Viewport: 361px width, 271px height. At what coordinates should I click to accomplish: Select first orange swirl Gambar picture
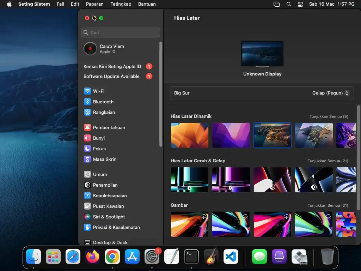click(189, 224)
